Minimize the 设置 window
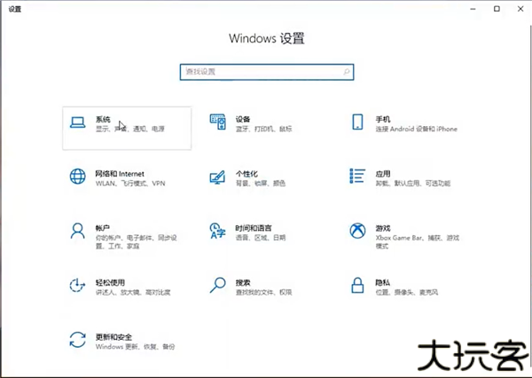The height and width of the screenshot is (378, 532). coord(473,9)
